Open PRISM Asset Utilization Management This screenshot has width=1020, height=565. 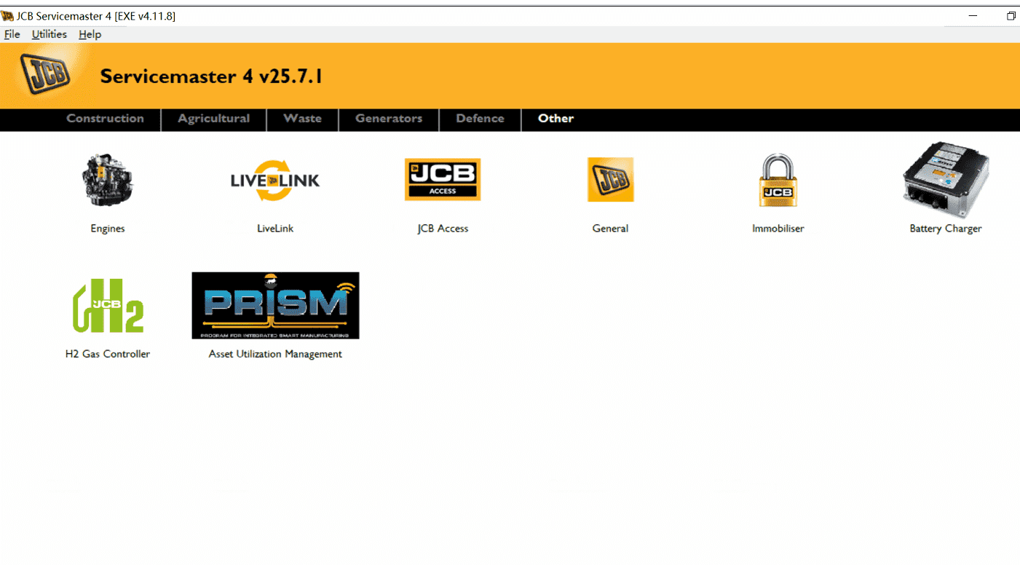coord(275,305)
